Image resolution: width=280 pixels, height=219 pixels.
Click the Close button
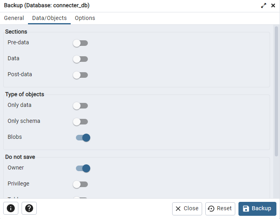click(x=187, y=208)
